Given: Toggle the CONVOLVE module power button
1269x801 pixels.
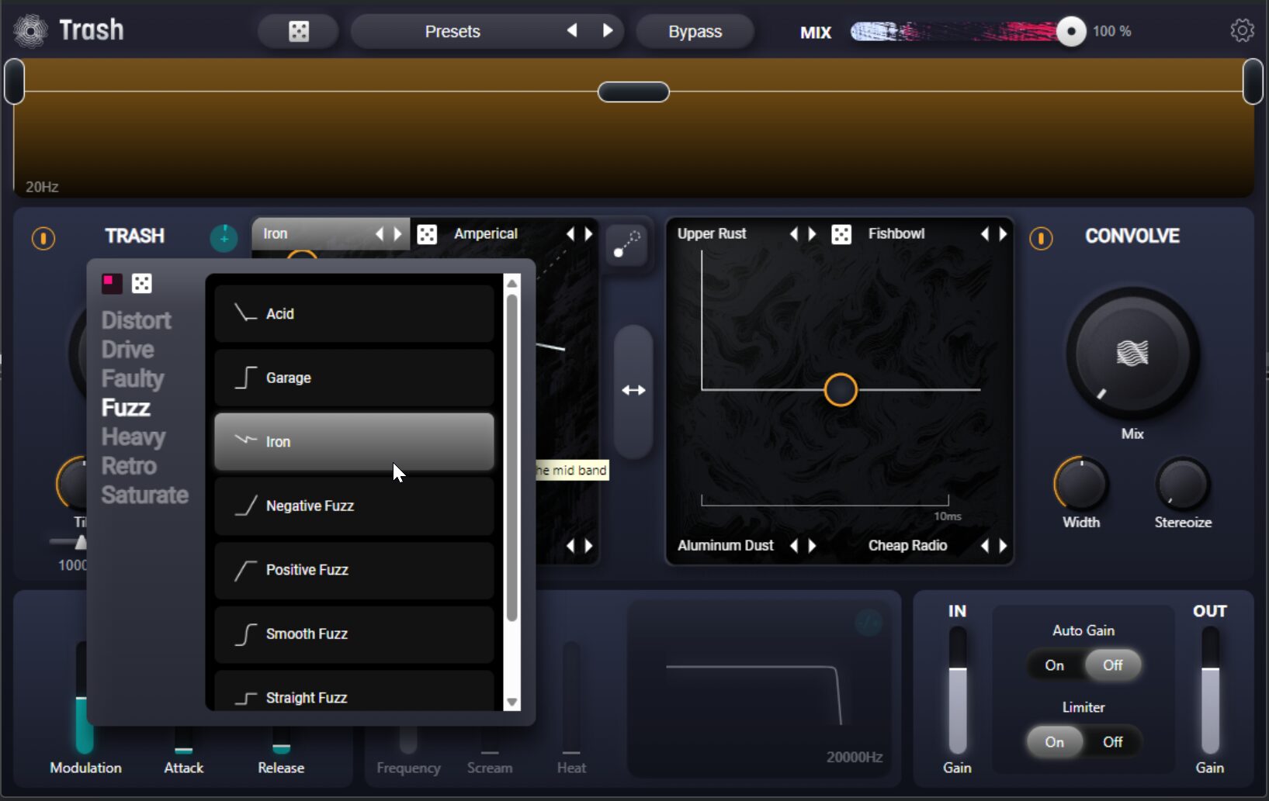Looking at the screenshot, I should [1041, 238].
